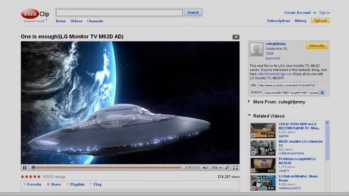Open the monitortv.lge.com link in the description
349x196 pixels.
[x=275, y=74]
